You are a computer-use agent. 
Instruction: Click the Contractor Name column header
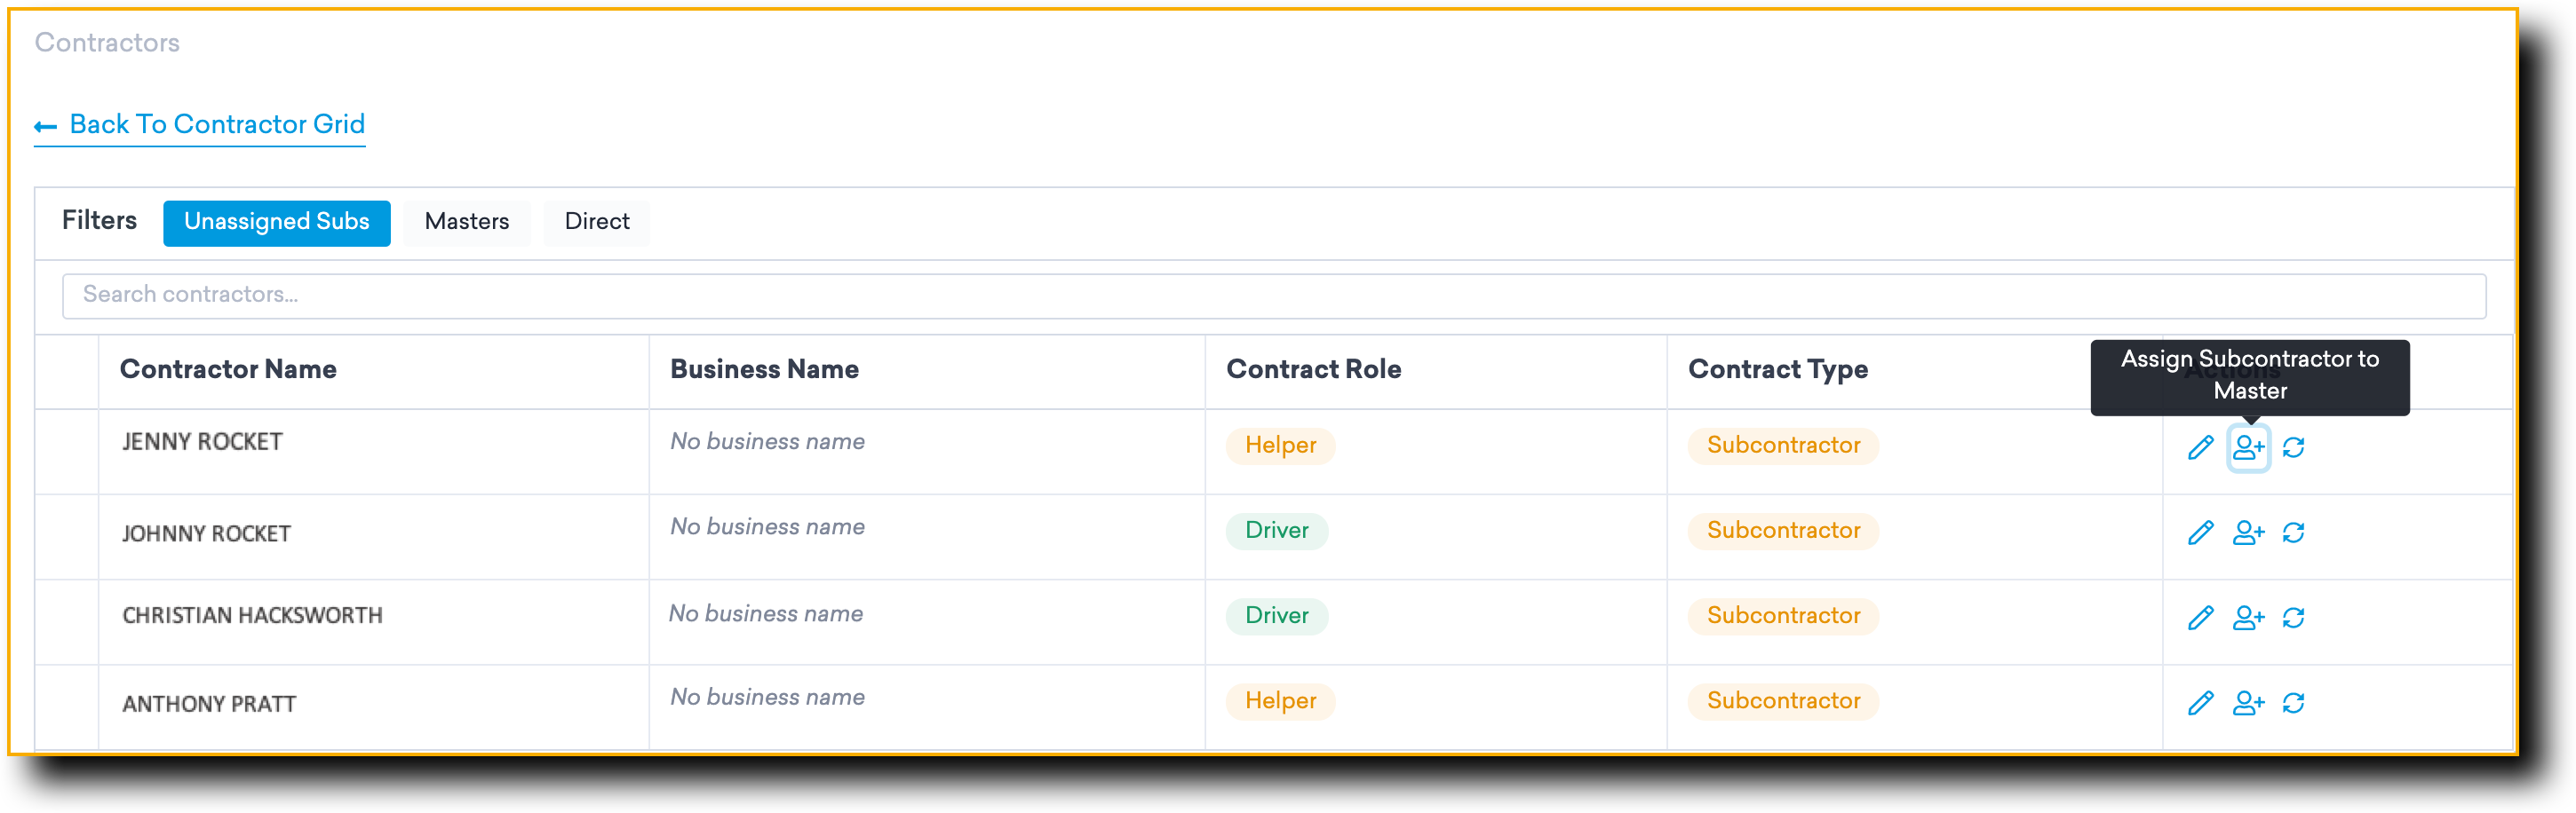pos(228,369)
